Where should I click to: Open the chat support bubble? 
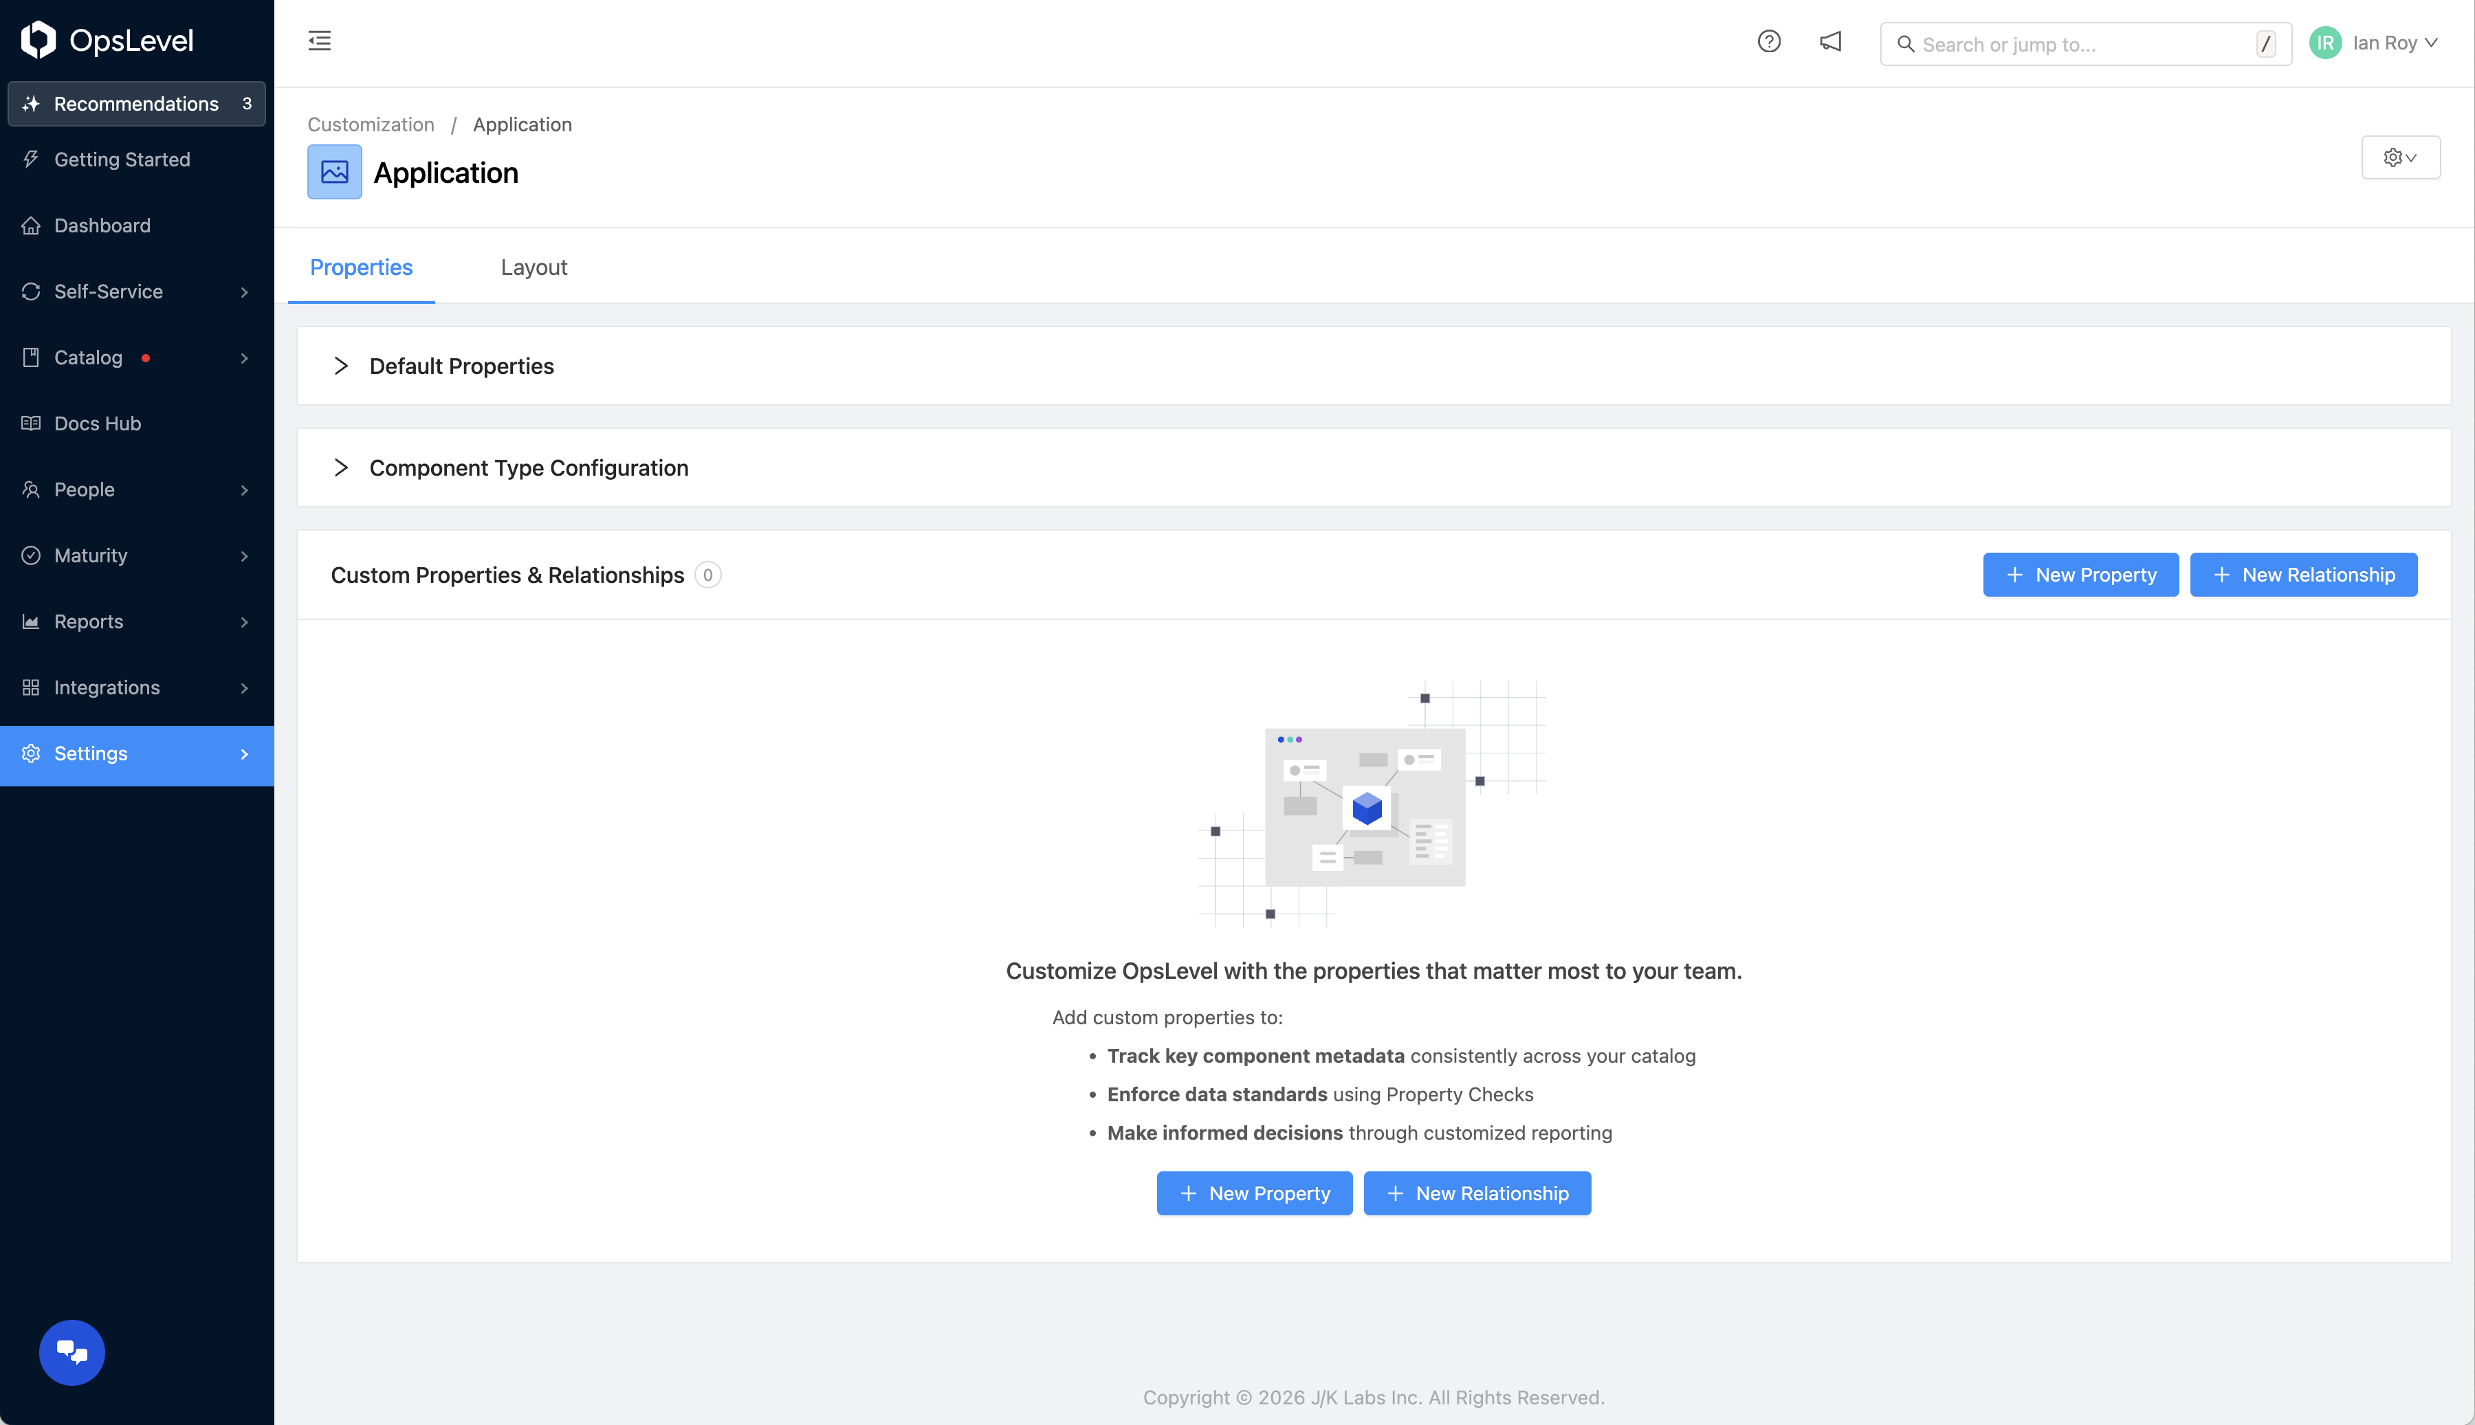coord(71,1353)
